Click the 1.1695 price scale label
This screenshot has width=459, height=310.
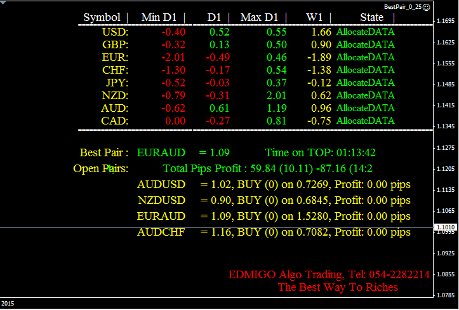(446, 21)
